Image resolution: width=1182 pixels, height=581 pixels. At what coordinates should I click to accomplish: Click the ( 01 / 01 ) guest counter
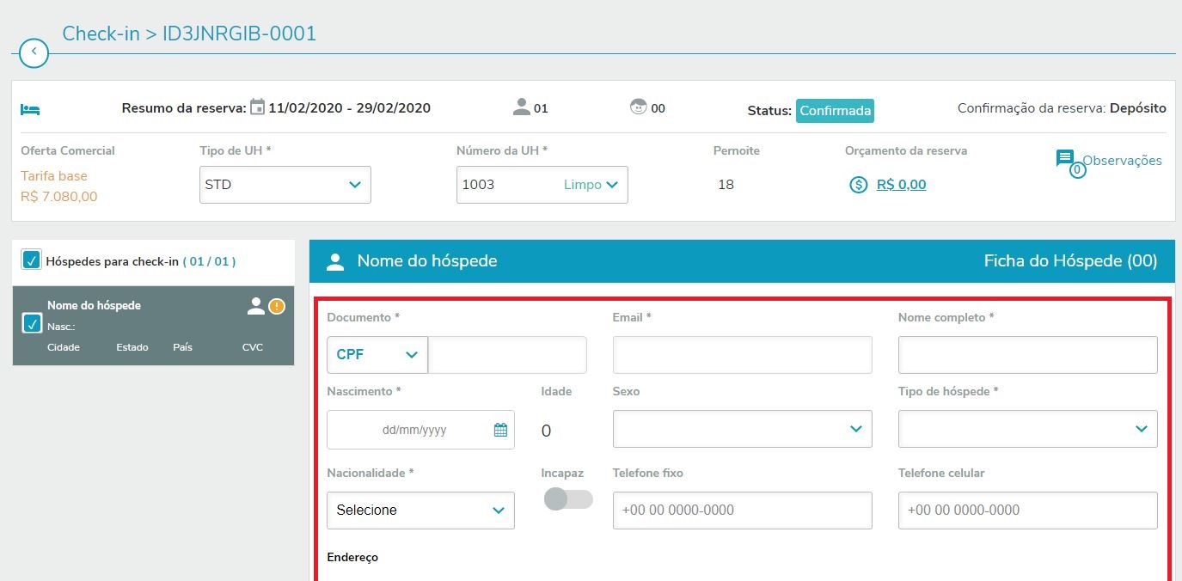coord(209,261)
